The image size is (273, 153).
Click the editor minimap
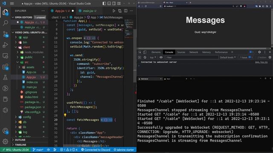129,28
